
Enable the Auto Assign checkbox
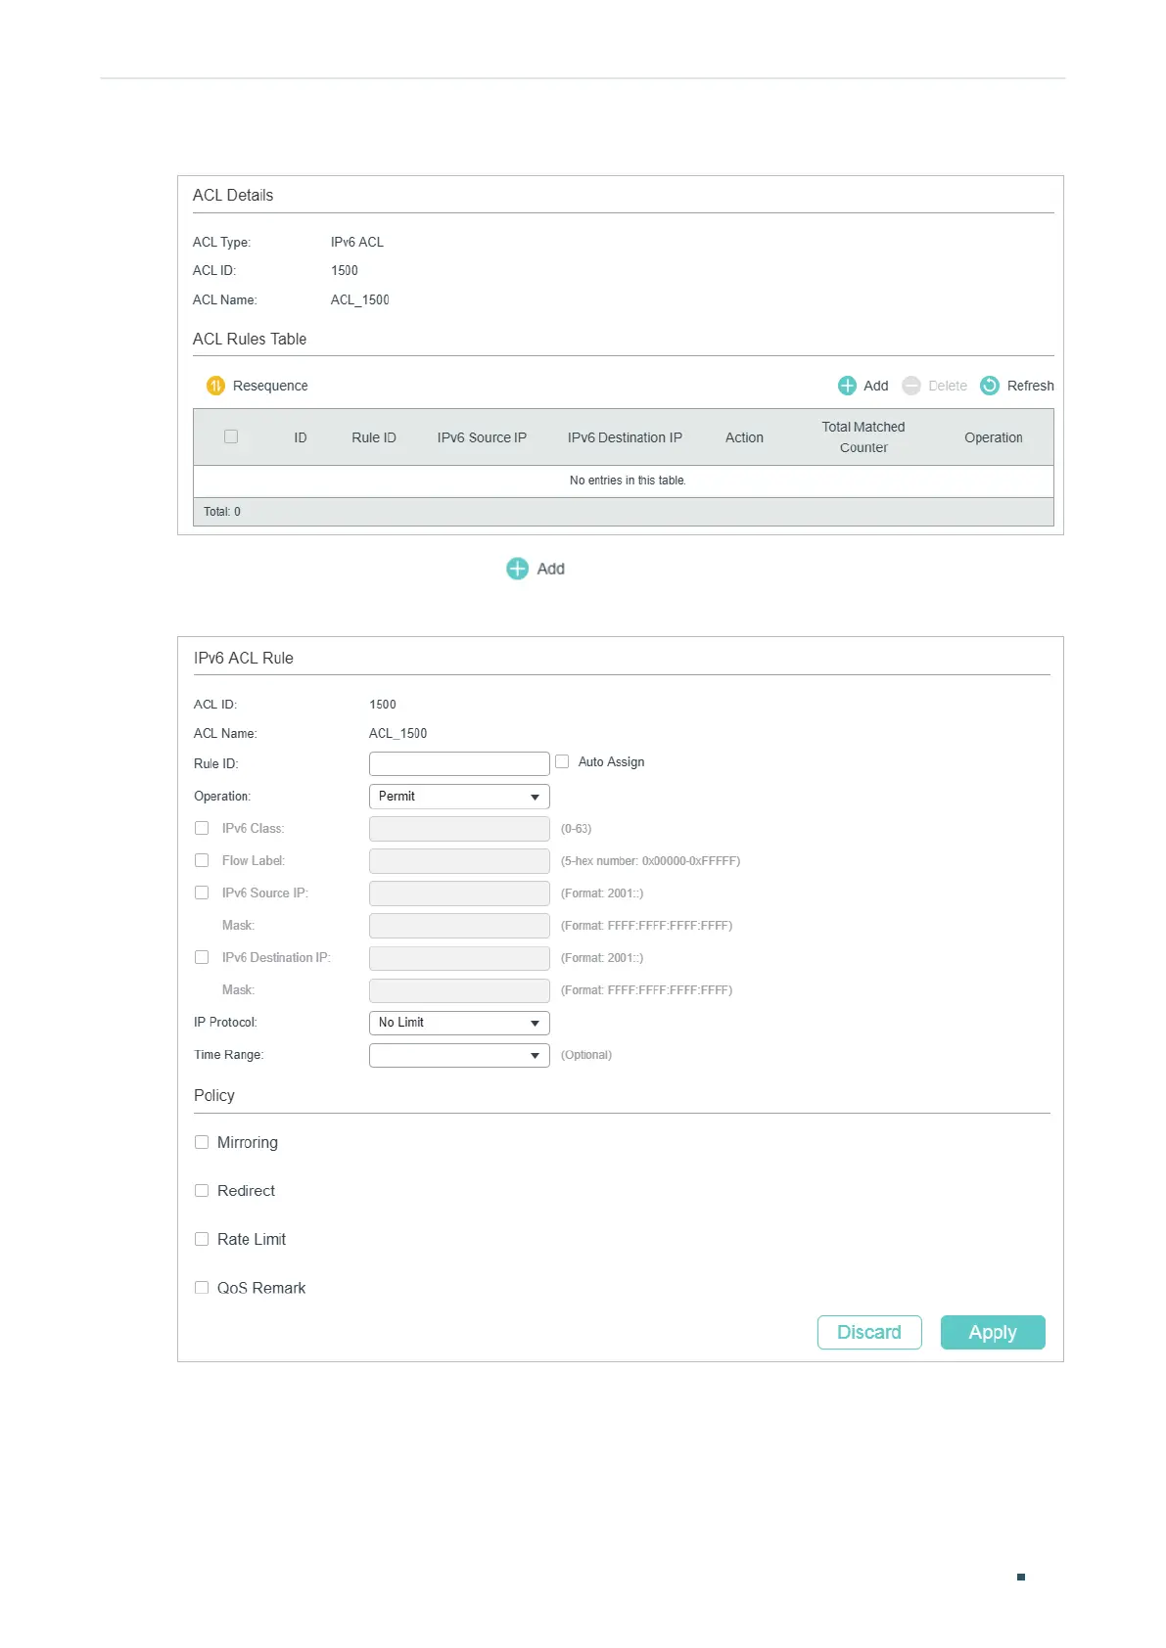click(x=562, y=761)
